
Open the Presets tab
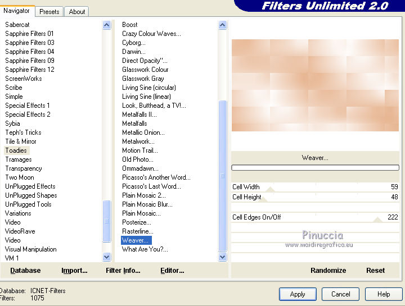[x=49, y=12]
